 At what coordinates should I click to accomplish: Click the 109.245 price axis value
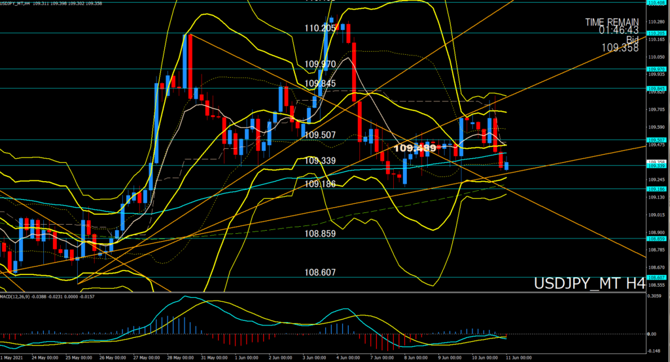656,180
